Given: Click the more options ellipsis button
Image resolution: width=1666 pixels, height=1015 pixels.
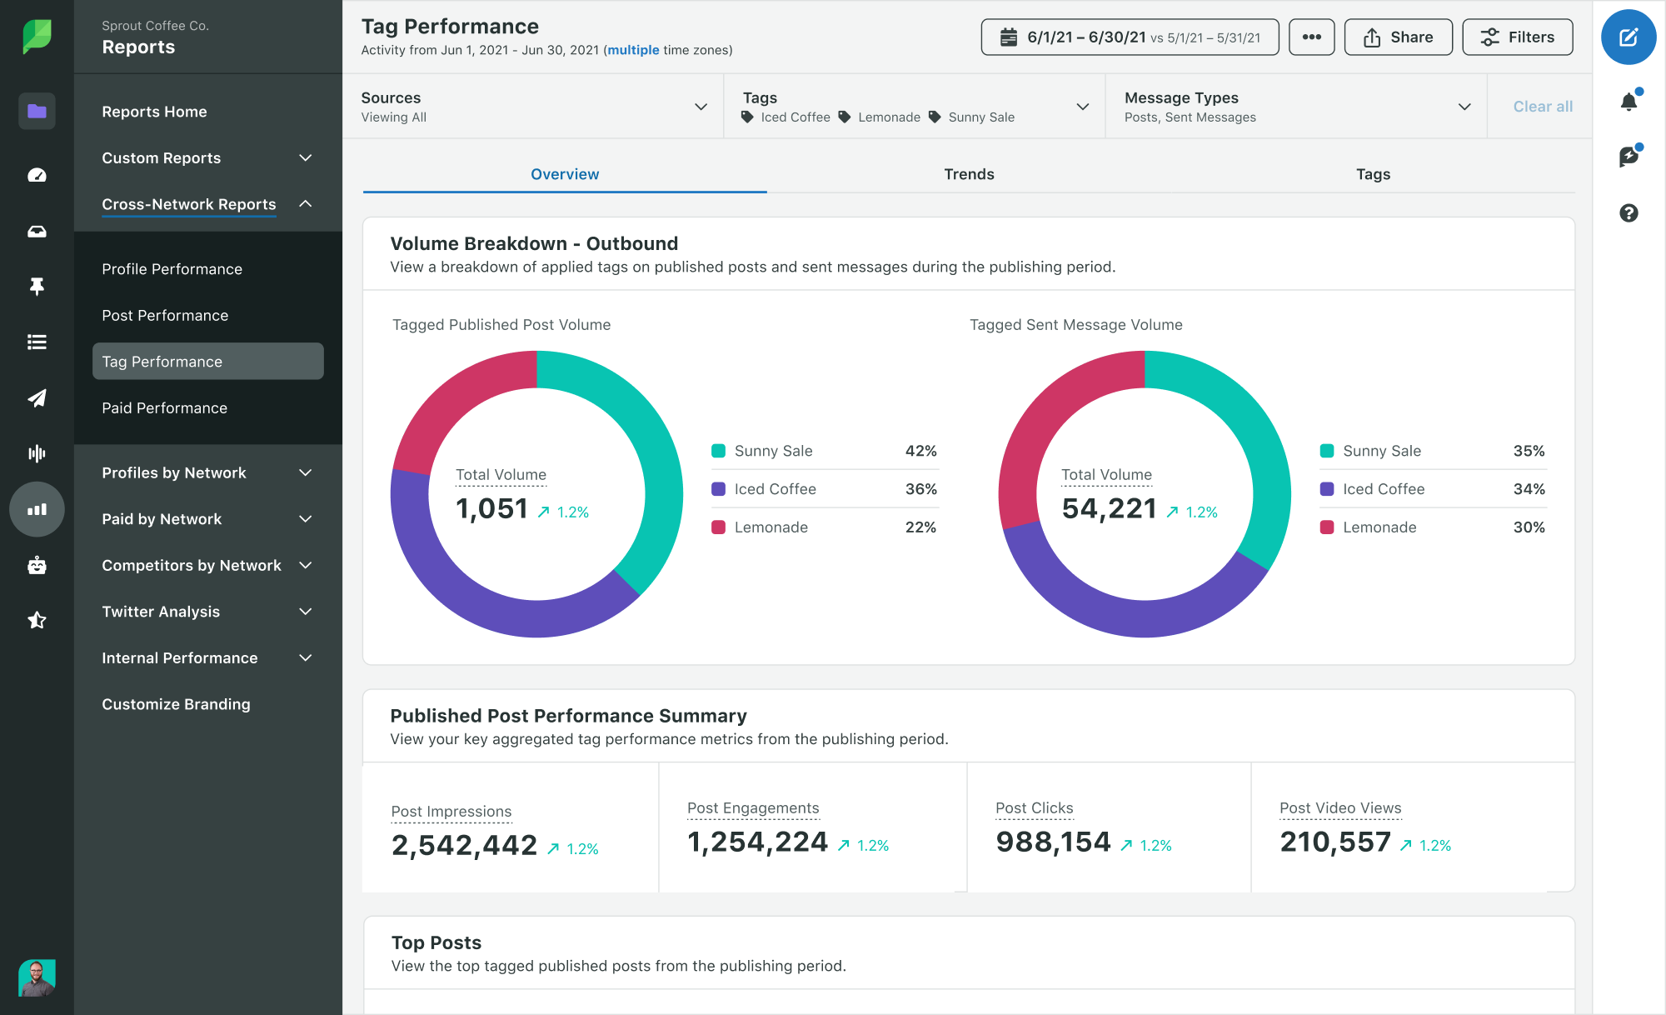Looking at the screenshot, I should point(1311,37).
